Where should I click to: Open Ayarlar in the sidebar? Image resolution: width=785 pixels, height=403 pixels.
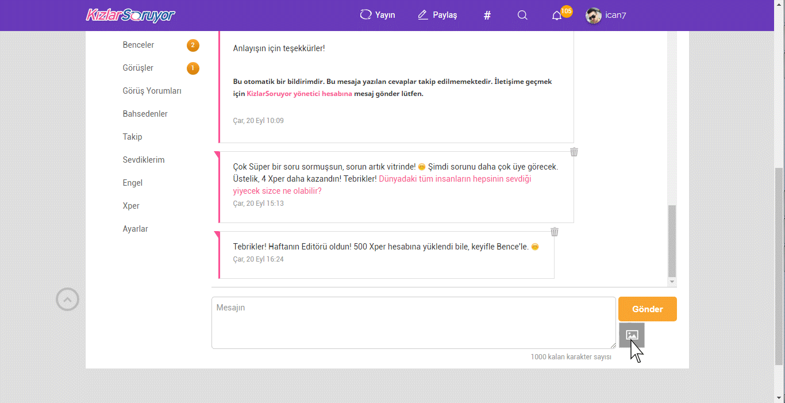[136, 229]
